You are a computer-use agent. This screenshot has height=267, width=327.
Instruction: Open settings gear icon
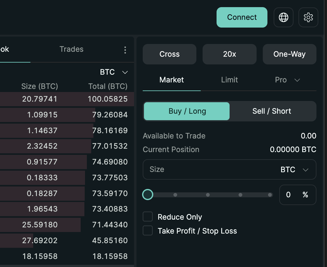coord(308,17)
